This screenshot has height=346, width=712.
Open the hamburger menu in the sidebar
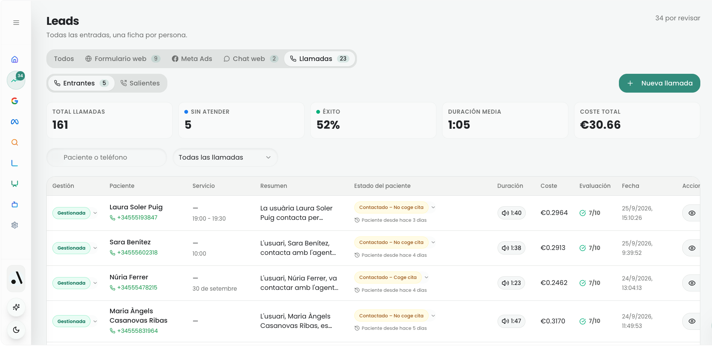coord(16,23)
